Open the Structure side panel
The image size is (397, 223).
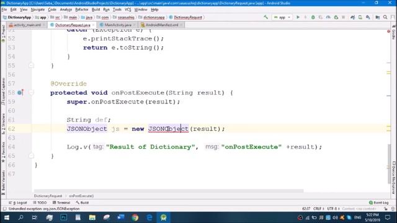[x=3, y=123]
